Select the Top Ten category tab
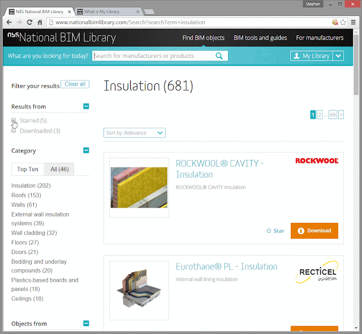 (28, 169)
